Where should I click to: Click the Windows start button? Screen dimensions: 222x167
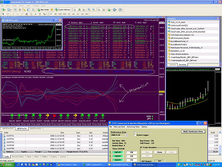point(7,165)
